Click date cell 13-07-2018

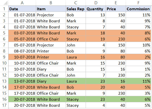pos(22,81)
